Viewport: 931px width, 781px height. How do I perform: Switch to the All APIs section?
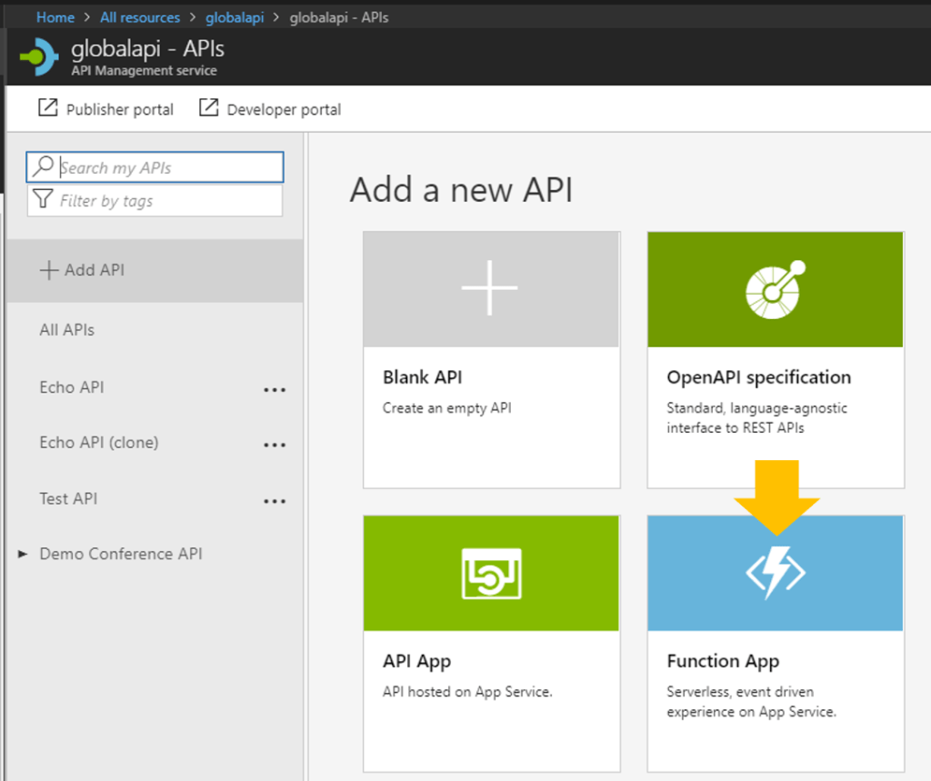tap(65, 330)
